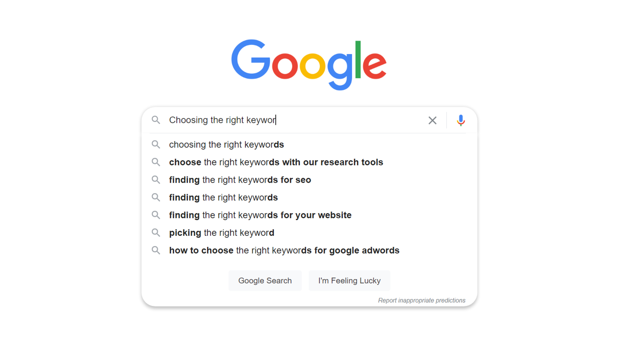Click the 'Google Search' button
The image size is (617, 347).
click(264, 280)
